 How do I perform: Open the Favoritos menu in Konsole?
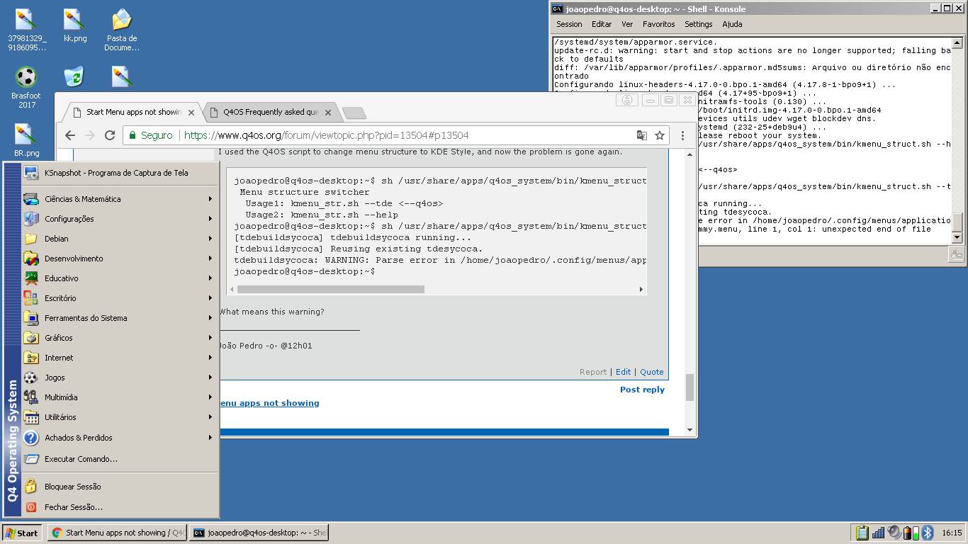pos(659,24)
